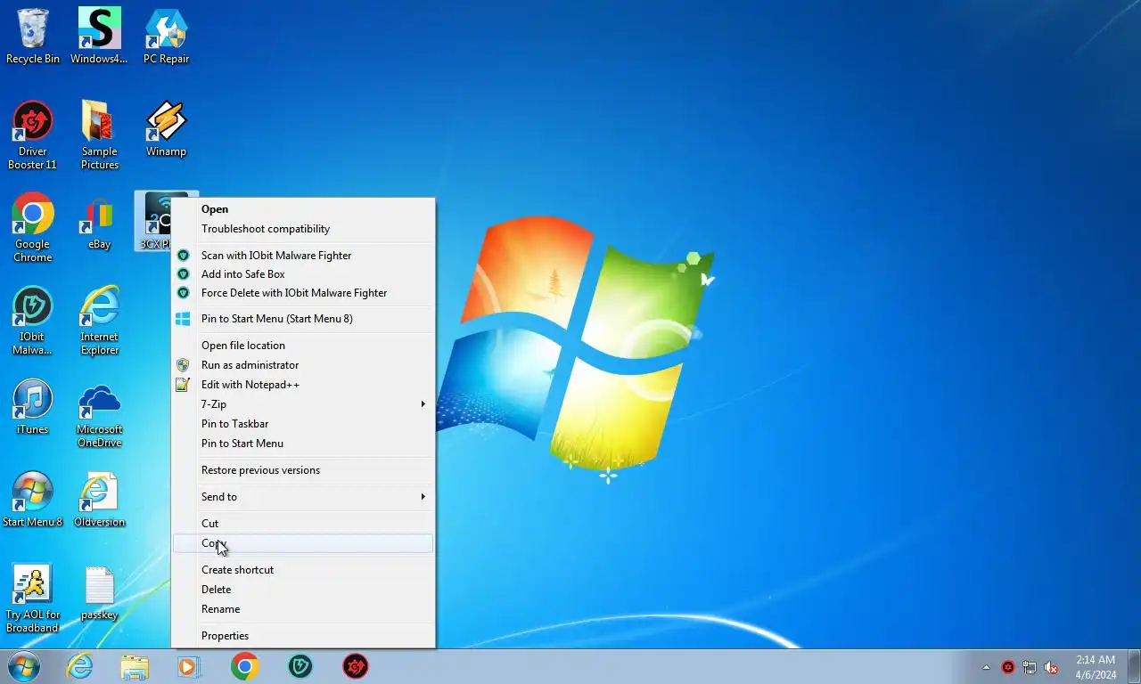Choose Open in the context menu
The width and height of the screenshot is (1141, 684).
[303, 209]
